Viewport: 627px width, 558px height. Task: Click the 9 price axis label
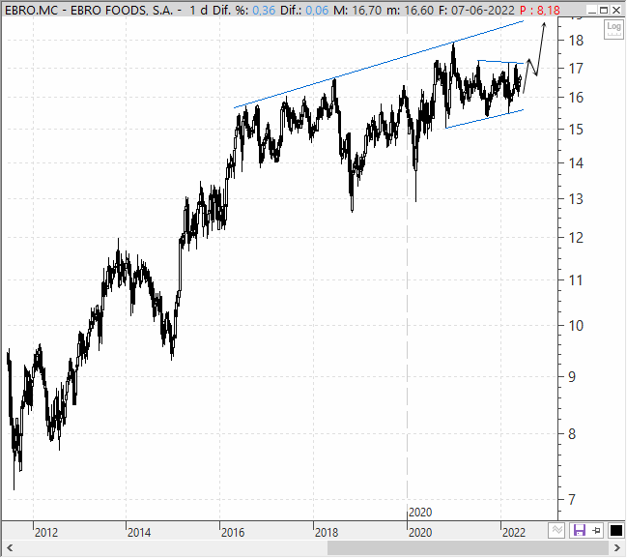tap(572, 376)
